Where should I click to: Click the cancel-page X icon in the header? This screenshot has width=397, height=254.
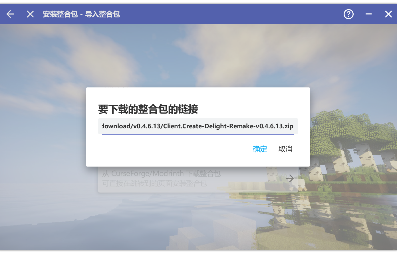pos(30,14)
